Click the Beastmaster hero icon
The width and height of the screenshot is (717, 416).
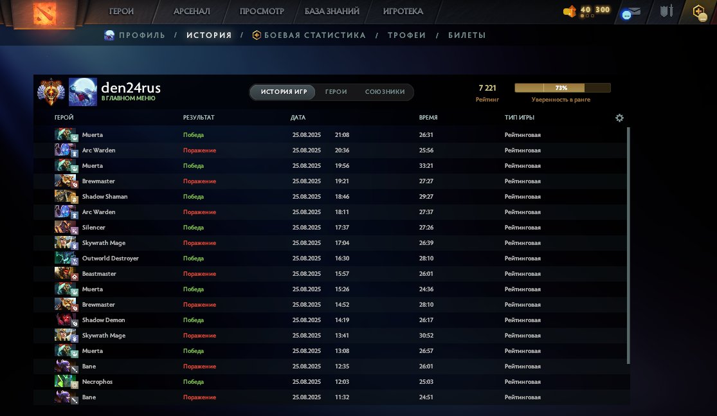click(x=66, y=274)
